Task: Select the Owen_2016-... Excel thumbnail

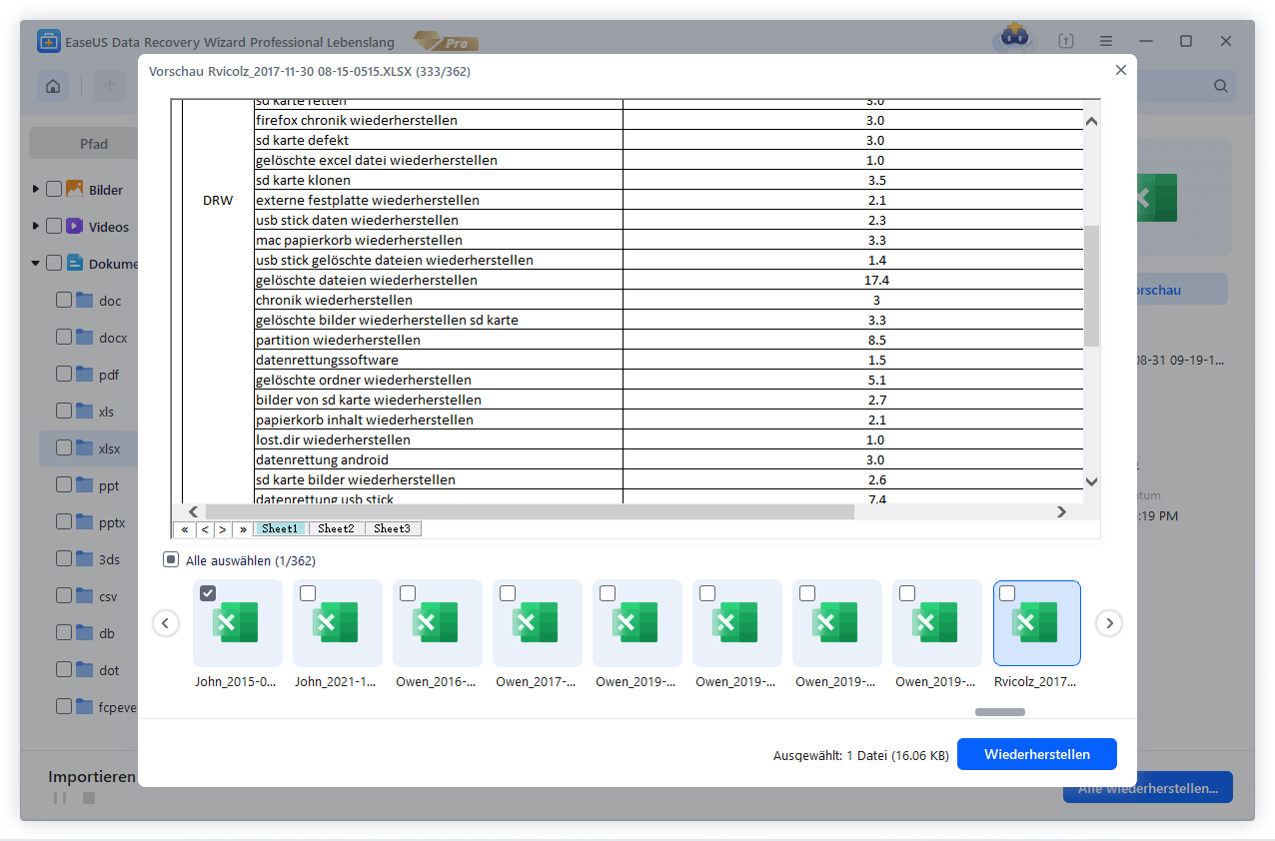Action: click(x=438, y=623)
